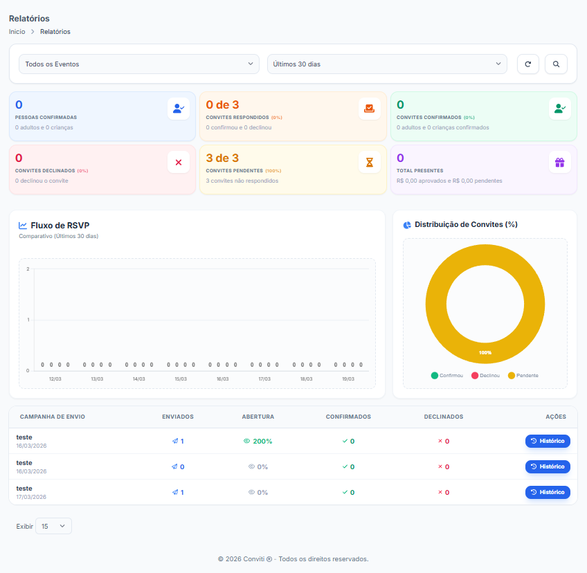Sort by the Enviados column header
The image size is (587, 573).
tap(177, 417)
